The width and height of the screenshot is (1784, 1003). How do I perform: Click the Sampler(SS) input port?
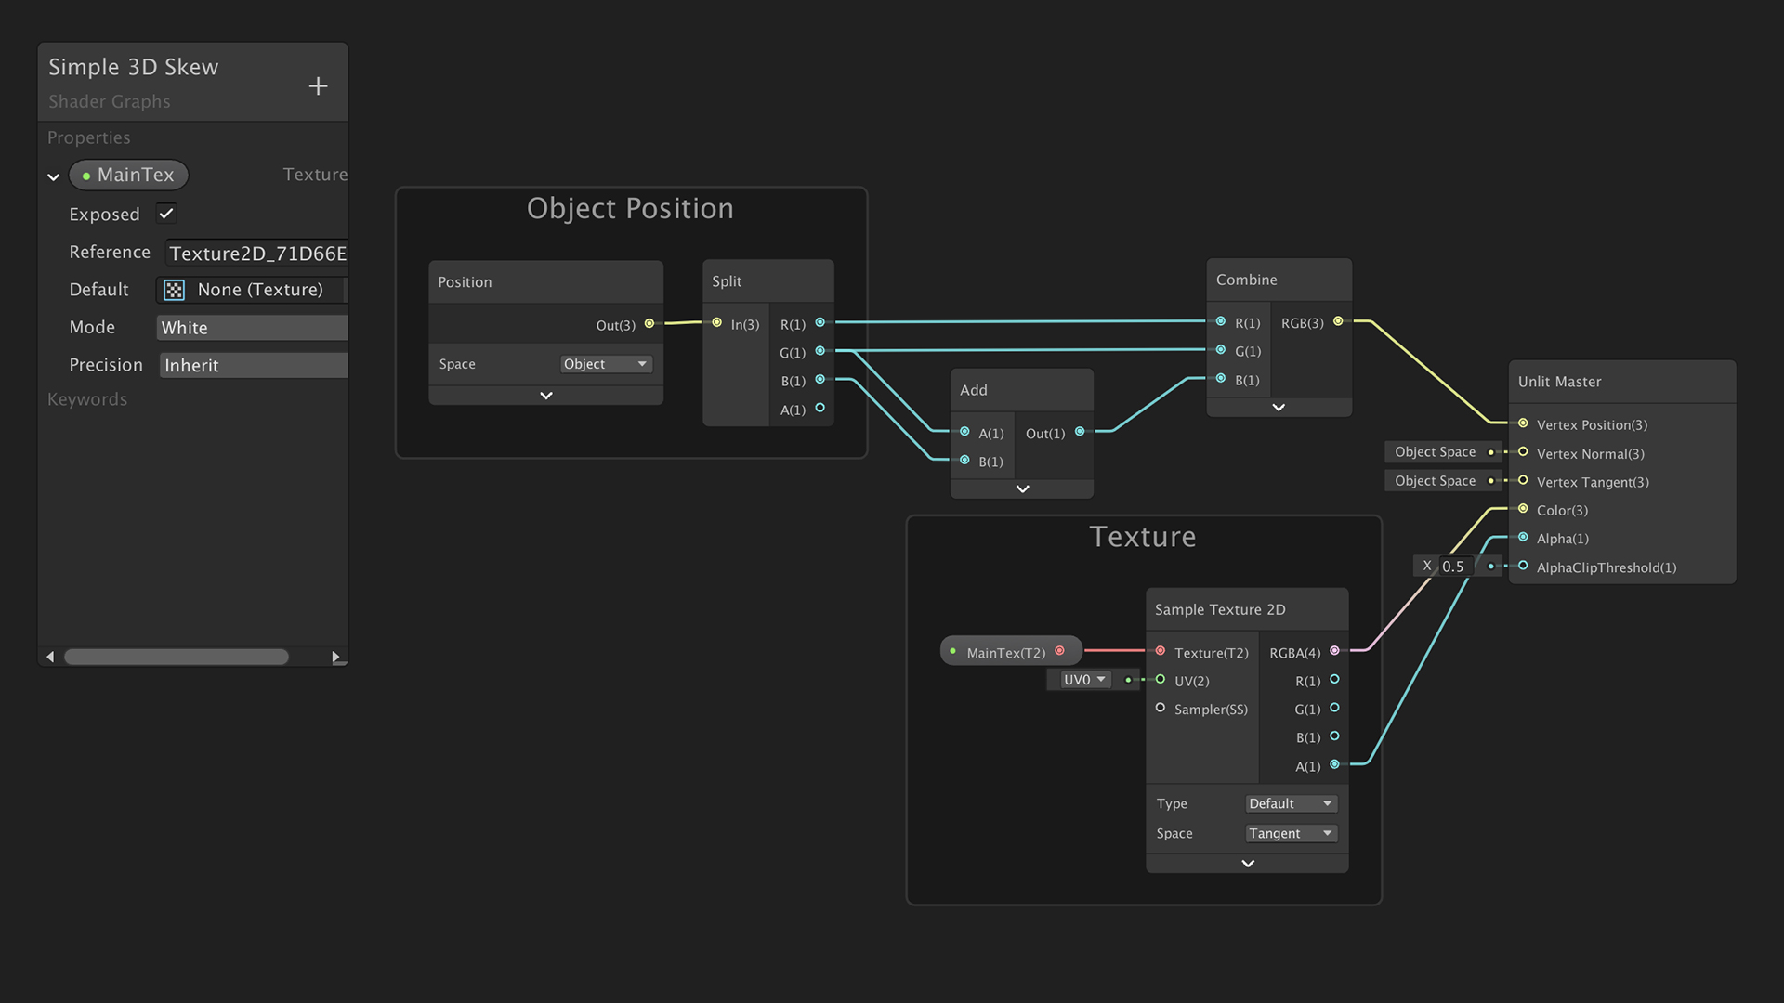[1161, 708]
